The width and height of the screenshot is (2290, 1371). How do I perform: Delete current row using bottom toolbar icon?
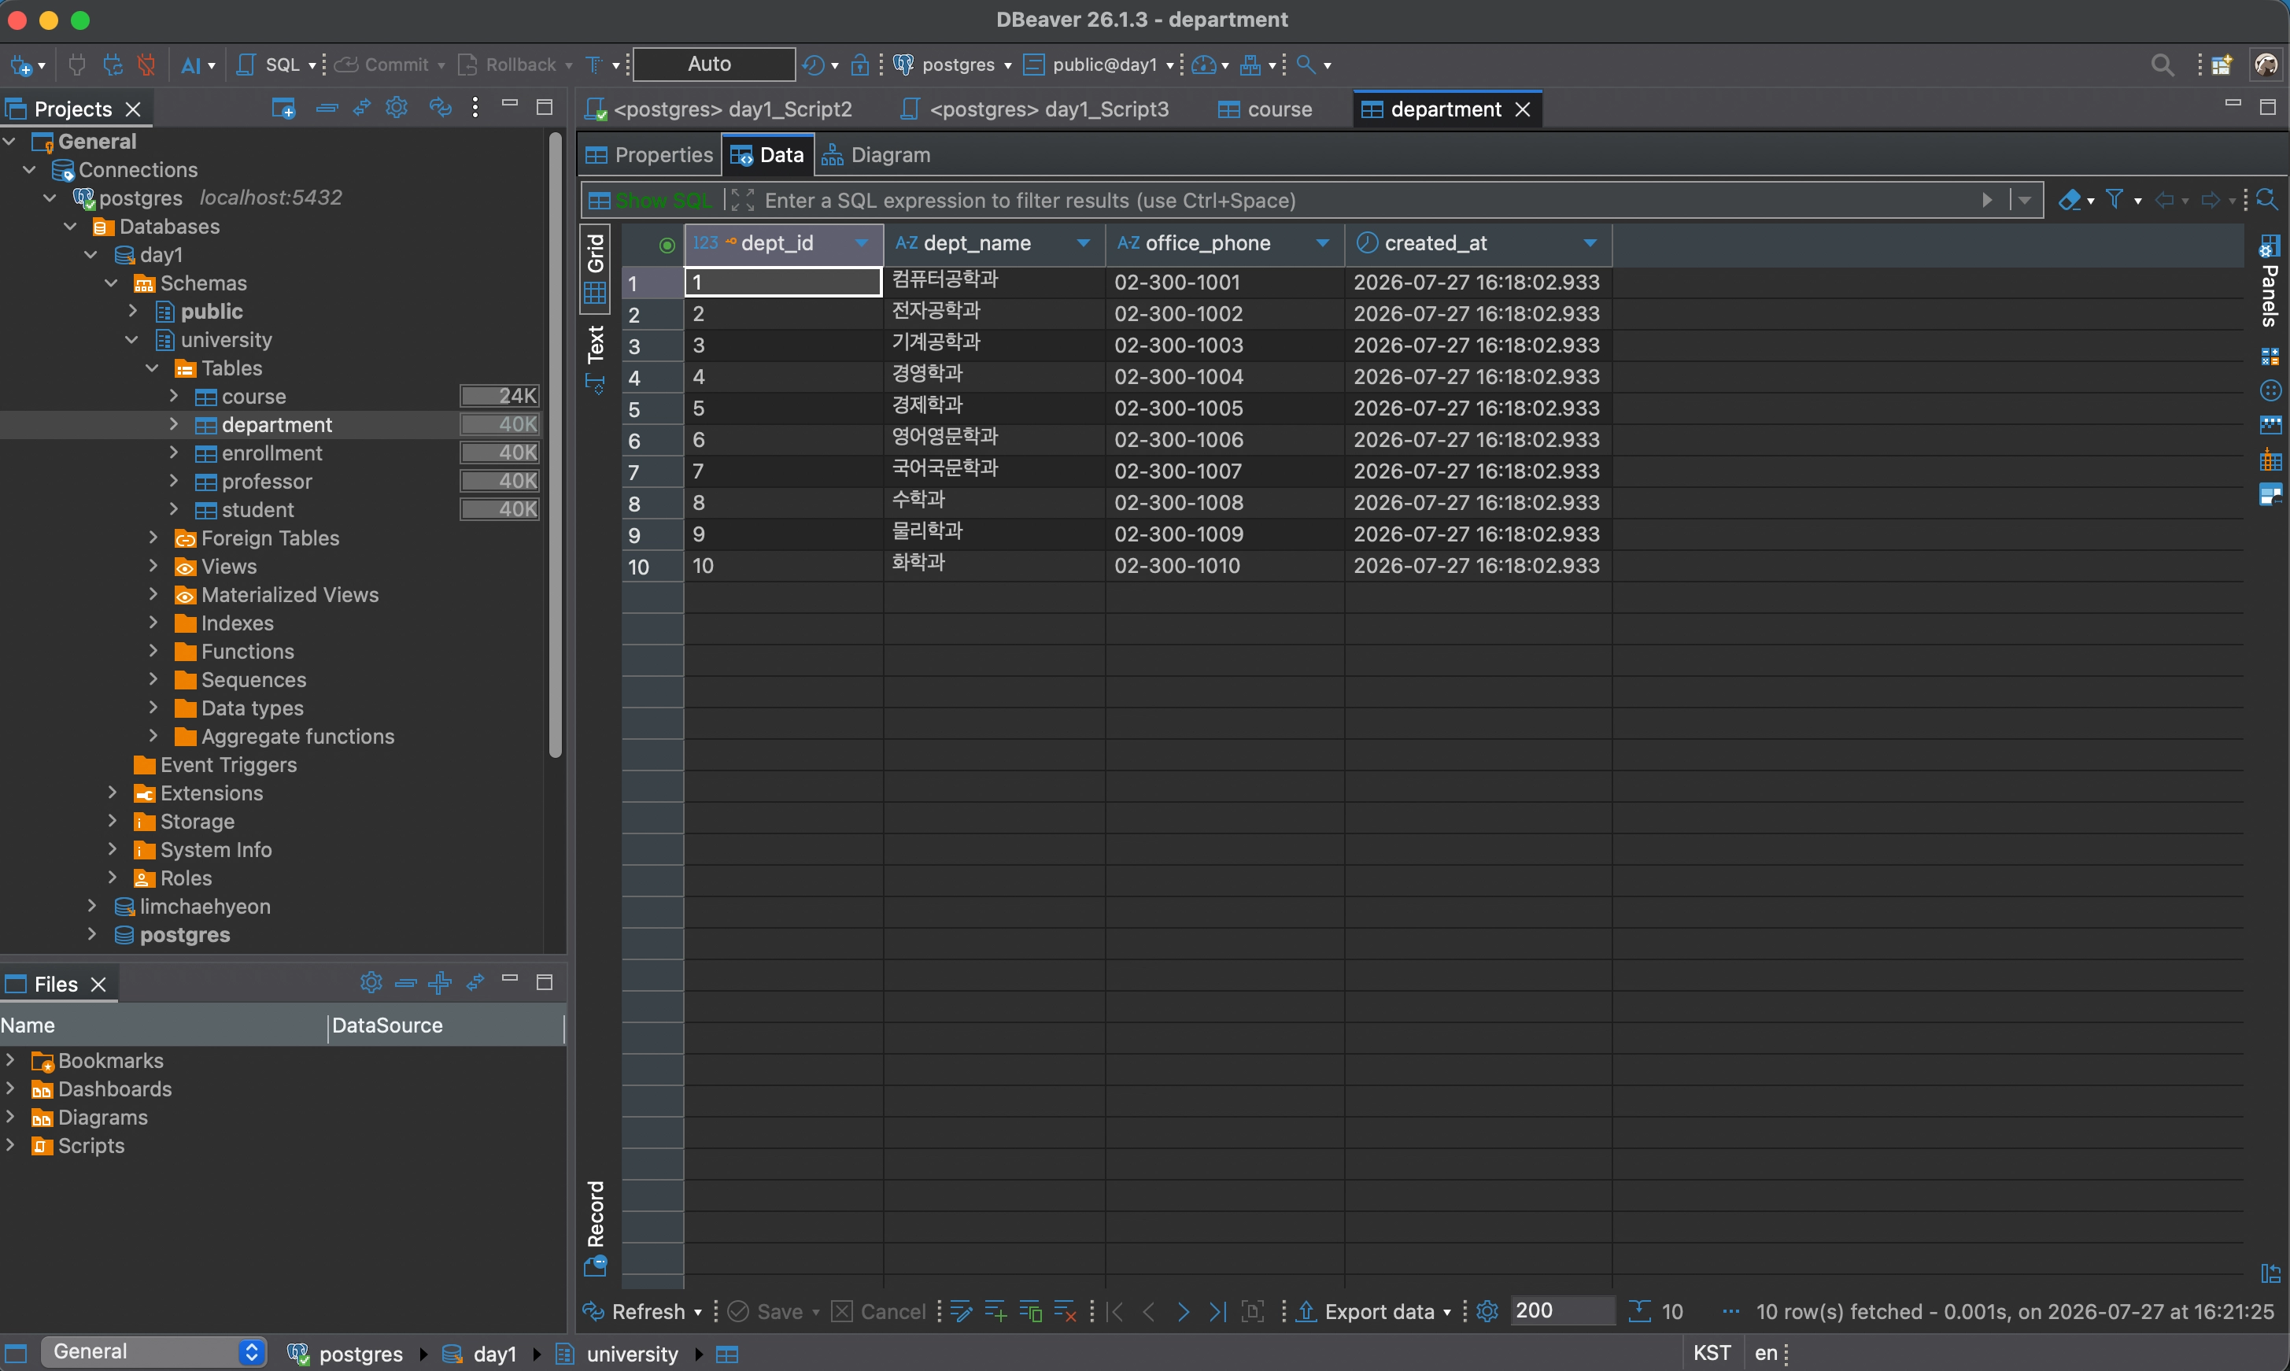tap(1065, 1311)
